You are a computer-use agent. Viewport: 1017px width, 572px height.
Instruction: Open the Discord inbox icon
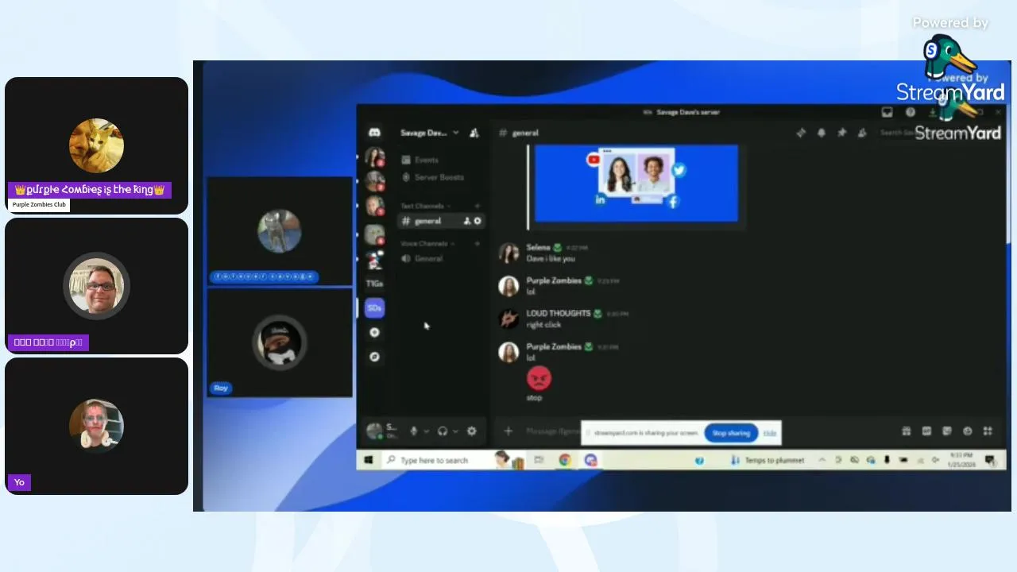click(x=887, y=112)
